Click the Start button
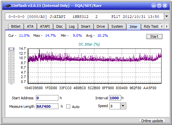172x125 pixels. [154, 36]
